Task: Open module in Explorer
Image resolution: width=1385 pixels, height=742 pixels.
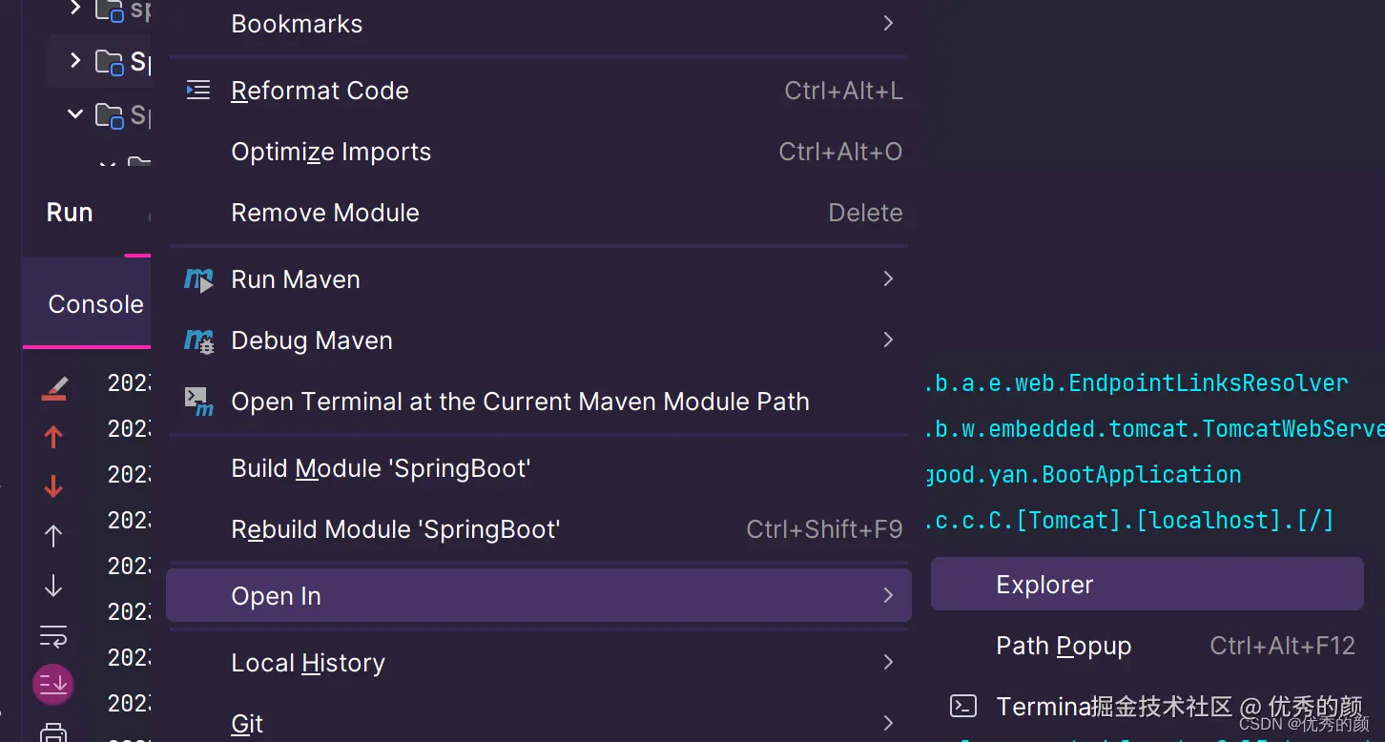Action: click(1044, 585)
